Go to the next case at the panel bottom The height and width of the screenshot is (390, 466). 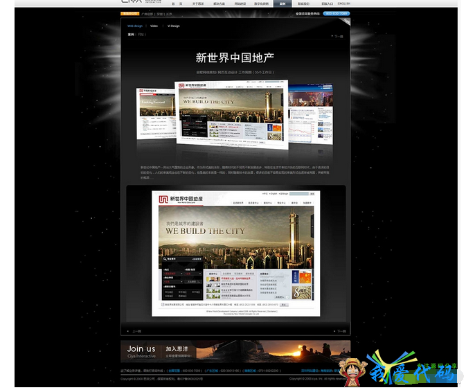click(339, 331)
